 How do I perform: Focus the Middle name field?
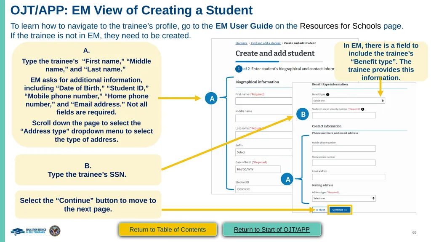click(x=263, y=118)
